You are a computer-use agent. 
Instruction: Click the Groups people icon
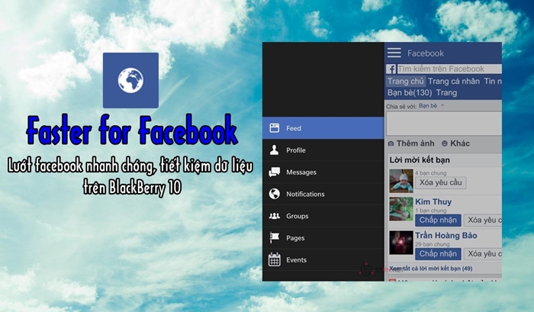pyautogui.click(x=274, y=216)
